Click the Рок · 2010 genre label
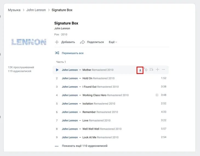Screen dimensions: 200x156 (61, 34)
